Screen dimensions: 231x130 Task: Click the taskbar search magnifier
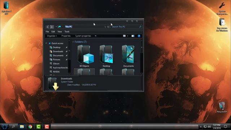click(x=13, y=126)
